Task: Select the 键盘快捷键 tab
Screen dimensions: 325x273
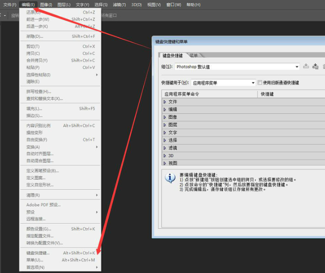Action: (172, 55)
